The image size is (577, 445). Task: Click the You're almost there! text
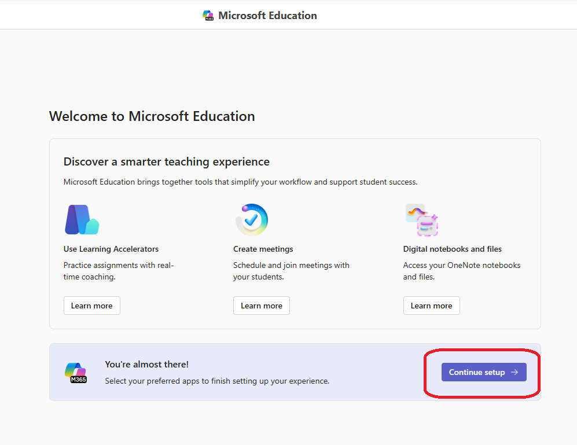point(146,364)
